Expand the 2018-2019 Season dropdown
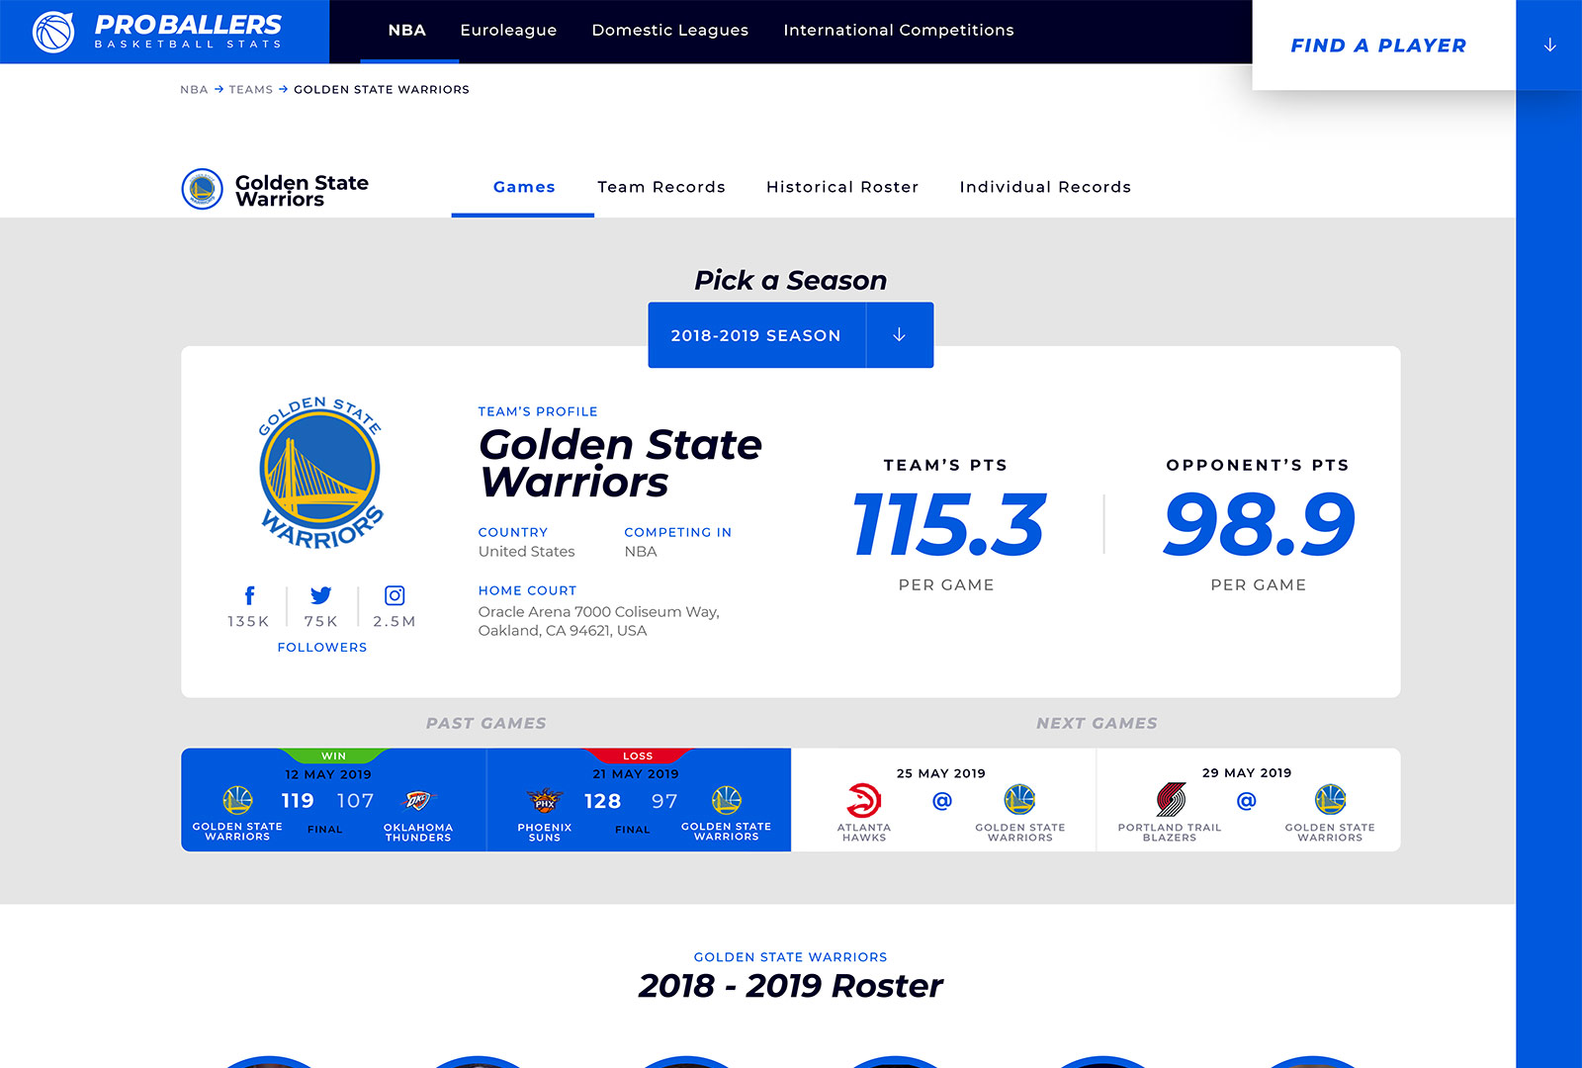This screenshot has width=1582, height=1068. 756,335
